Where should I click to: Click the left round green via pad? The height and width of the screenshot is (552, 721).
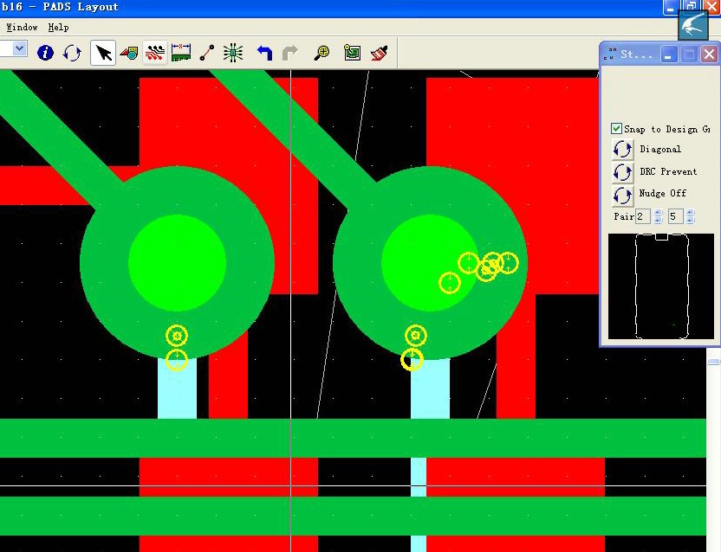click(177, 263)
